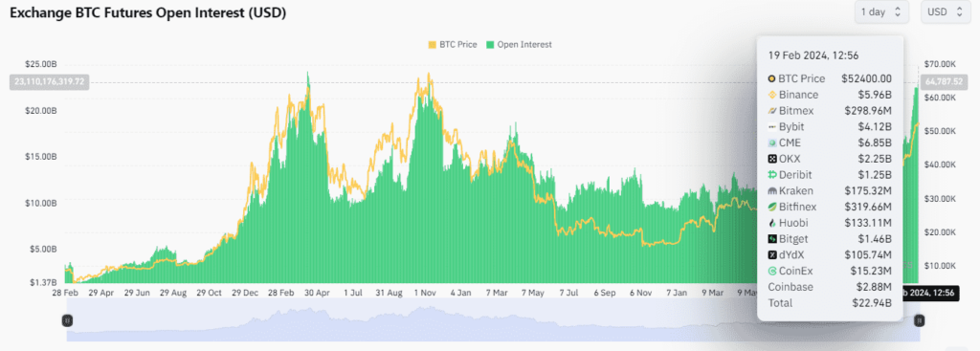980x351 pixels.
Task: Click the left axis crosshair label 23,110,176,319.72
Action: pyautogui.click(x=49, y=82)
